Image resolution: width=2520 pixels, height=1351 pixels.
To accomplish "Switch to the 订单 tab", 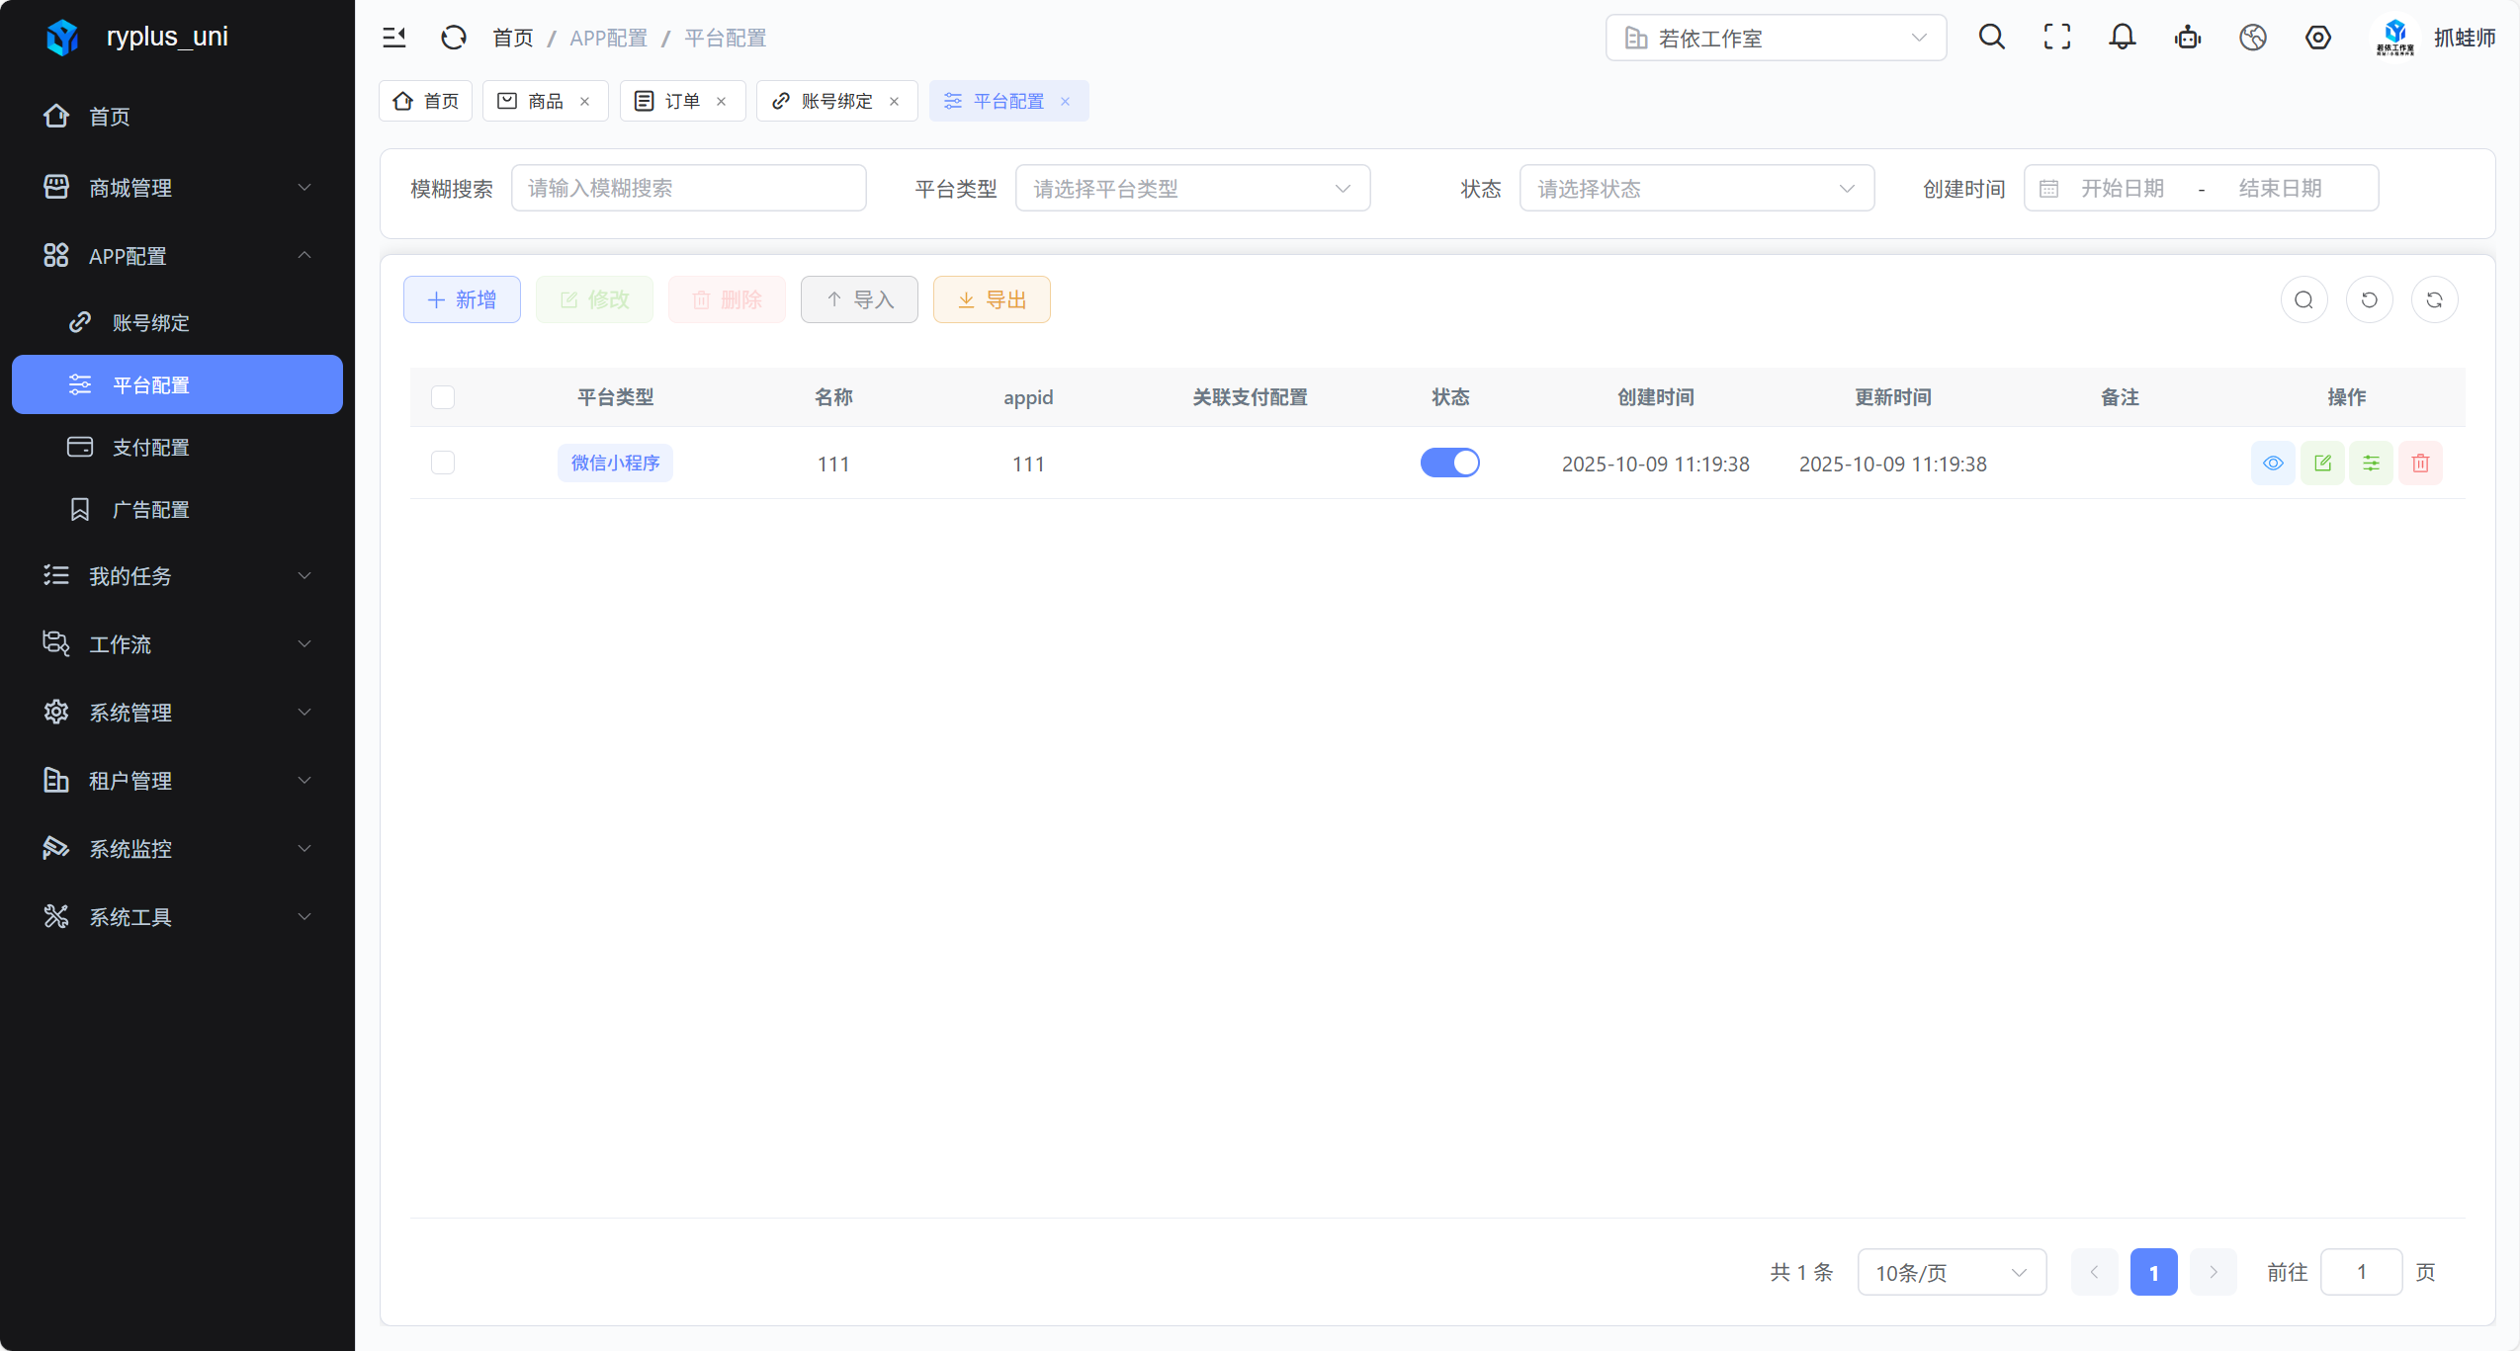I will (681, 101).
